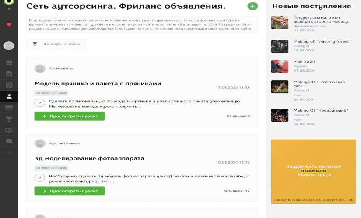361x218 pixels.
Task: Open favorites via red heart icon
Action: (9, 24)
